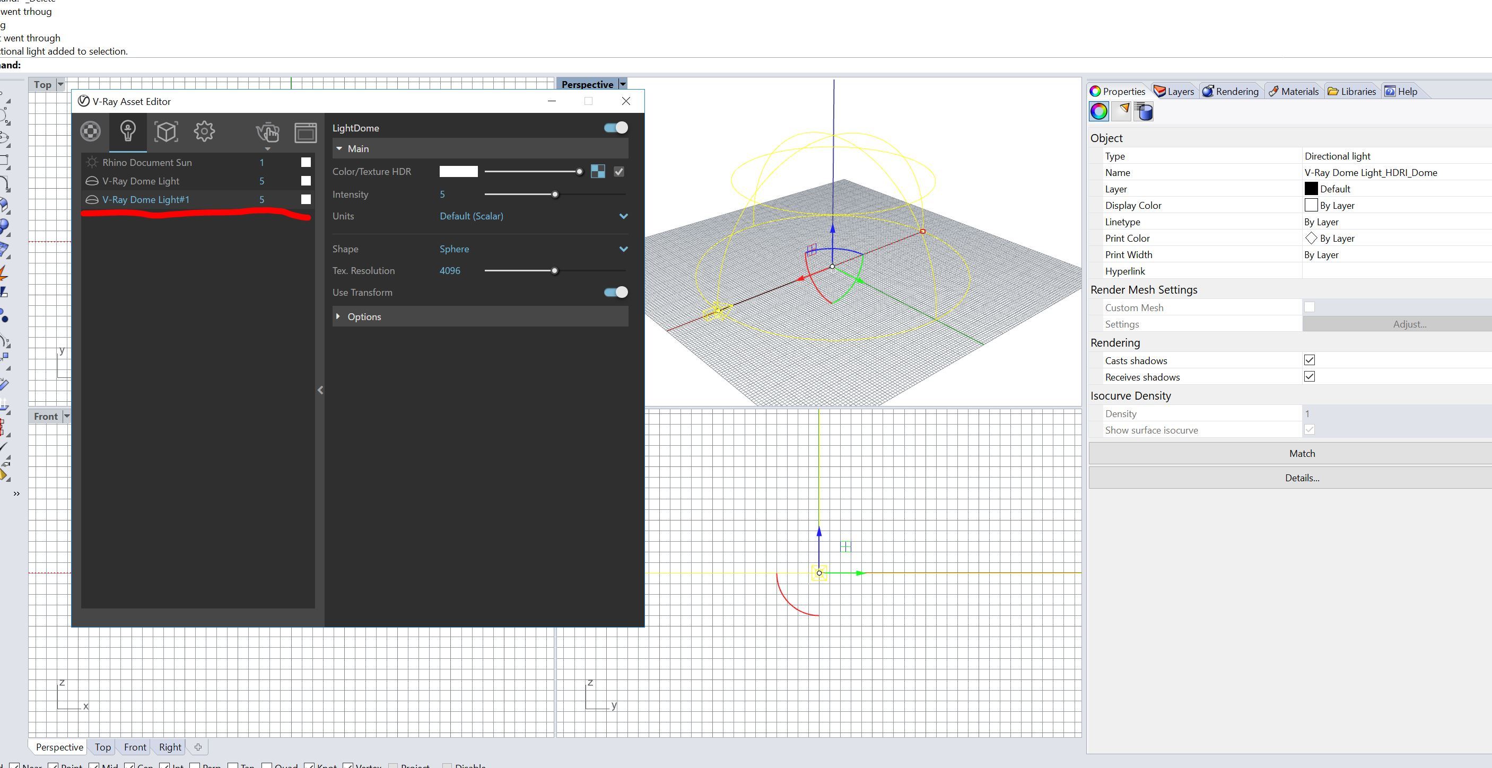Open the Materials category in Asset Editor
Screen dimensions: 1492x768
point(90,131)
